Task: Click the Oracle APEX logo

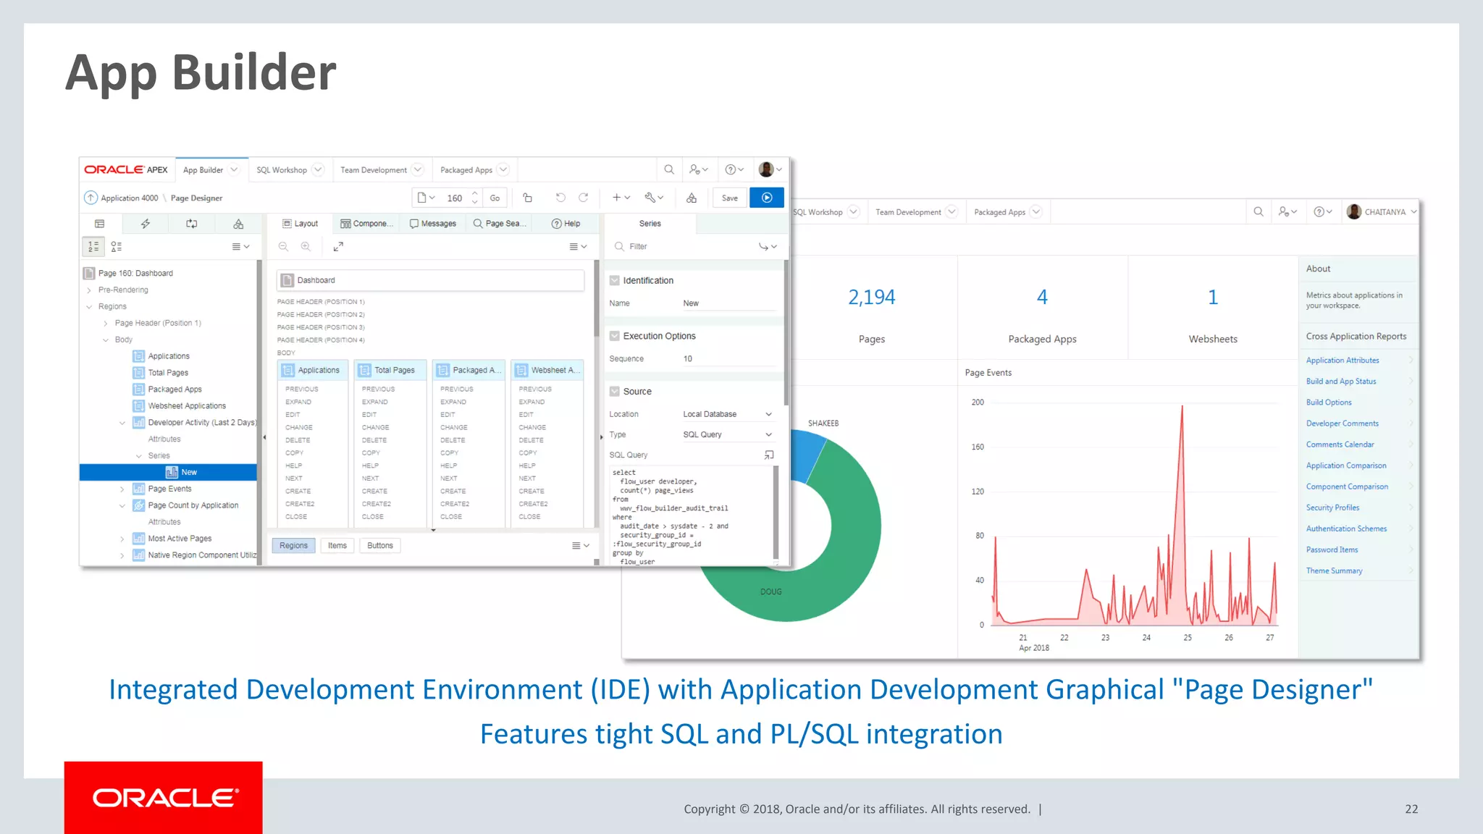Action: (x=126, y=169)
